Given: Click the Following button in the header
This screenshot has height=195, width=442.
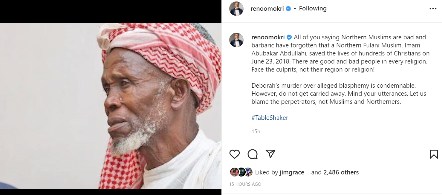Looking at the screenshot, I should [x=313, y=9].
